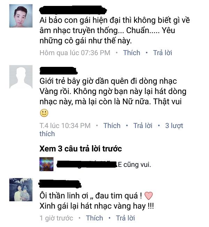The height and width of the screenshot is (227, 209).
Task: Open the woman-with-child profile avatar
Action: pos(21,190)
